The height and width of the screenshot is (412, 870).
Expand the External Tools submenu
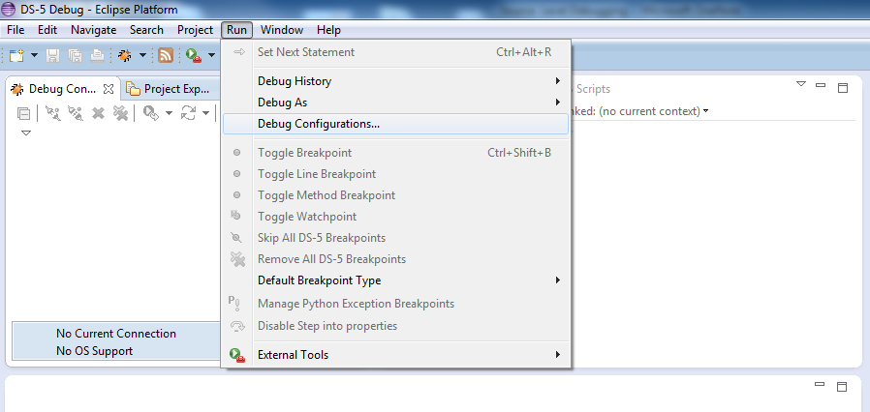click(x=293, y=355)
